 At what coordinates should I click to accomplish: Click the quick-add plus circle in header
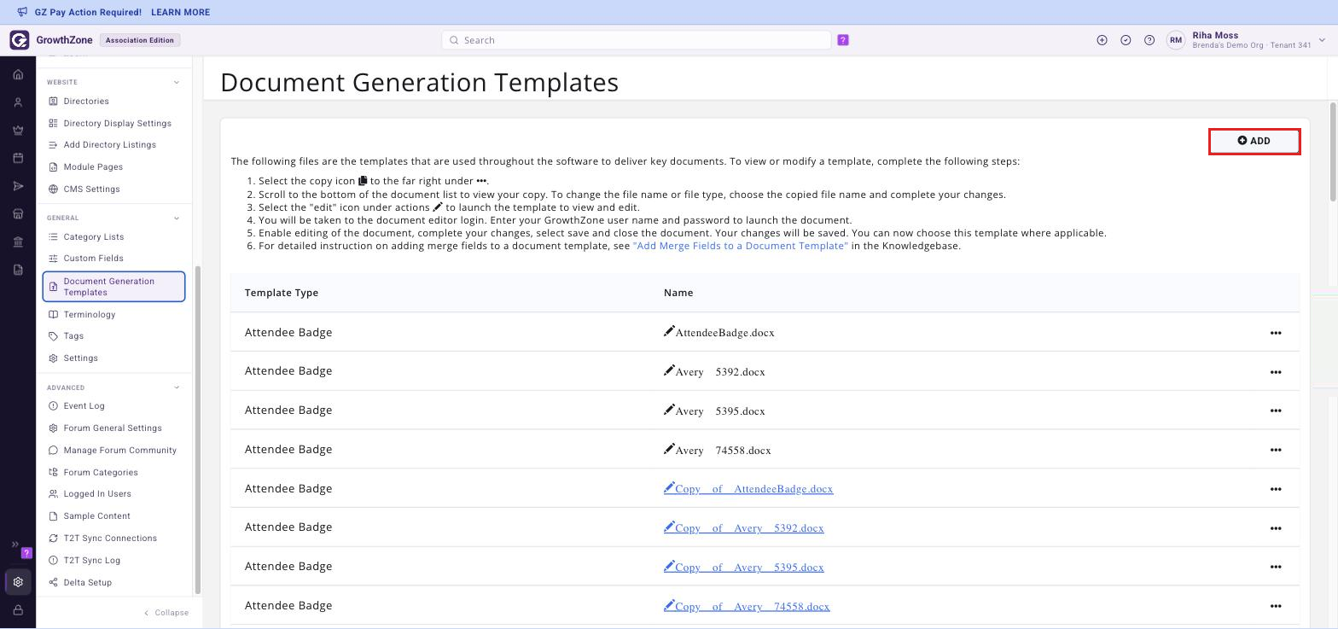[1102, 40]
